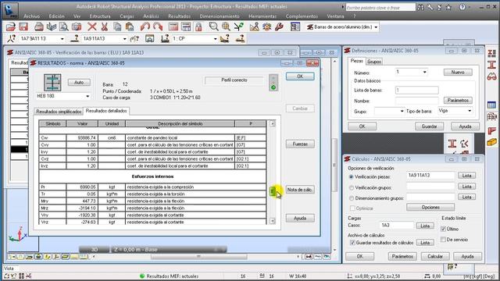This screenshot has height=281, width=500.
Task: Switch to Grupos tab in Definiciones
Action: (x=374, y=62)
